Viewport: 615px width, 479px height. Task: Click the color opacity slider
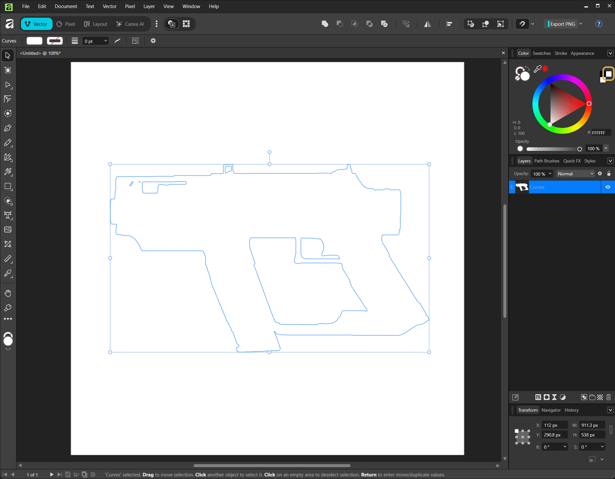point(553,149)
